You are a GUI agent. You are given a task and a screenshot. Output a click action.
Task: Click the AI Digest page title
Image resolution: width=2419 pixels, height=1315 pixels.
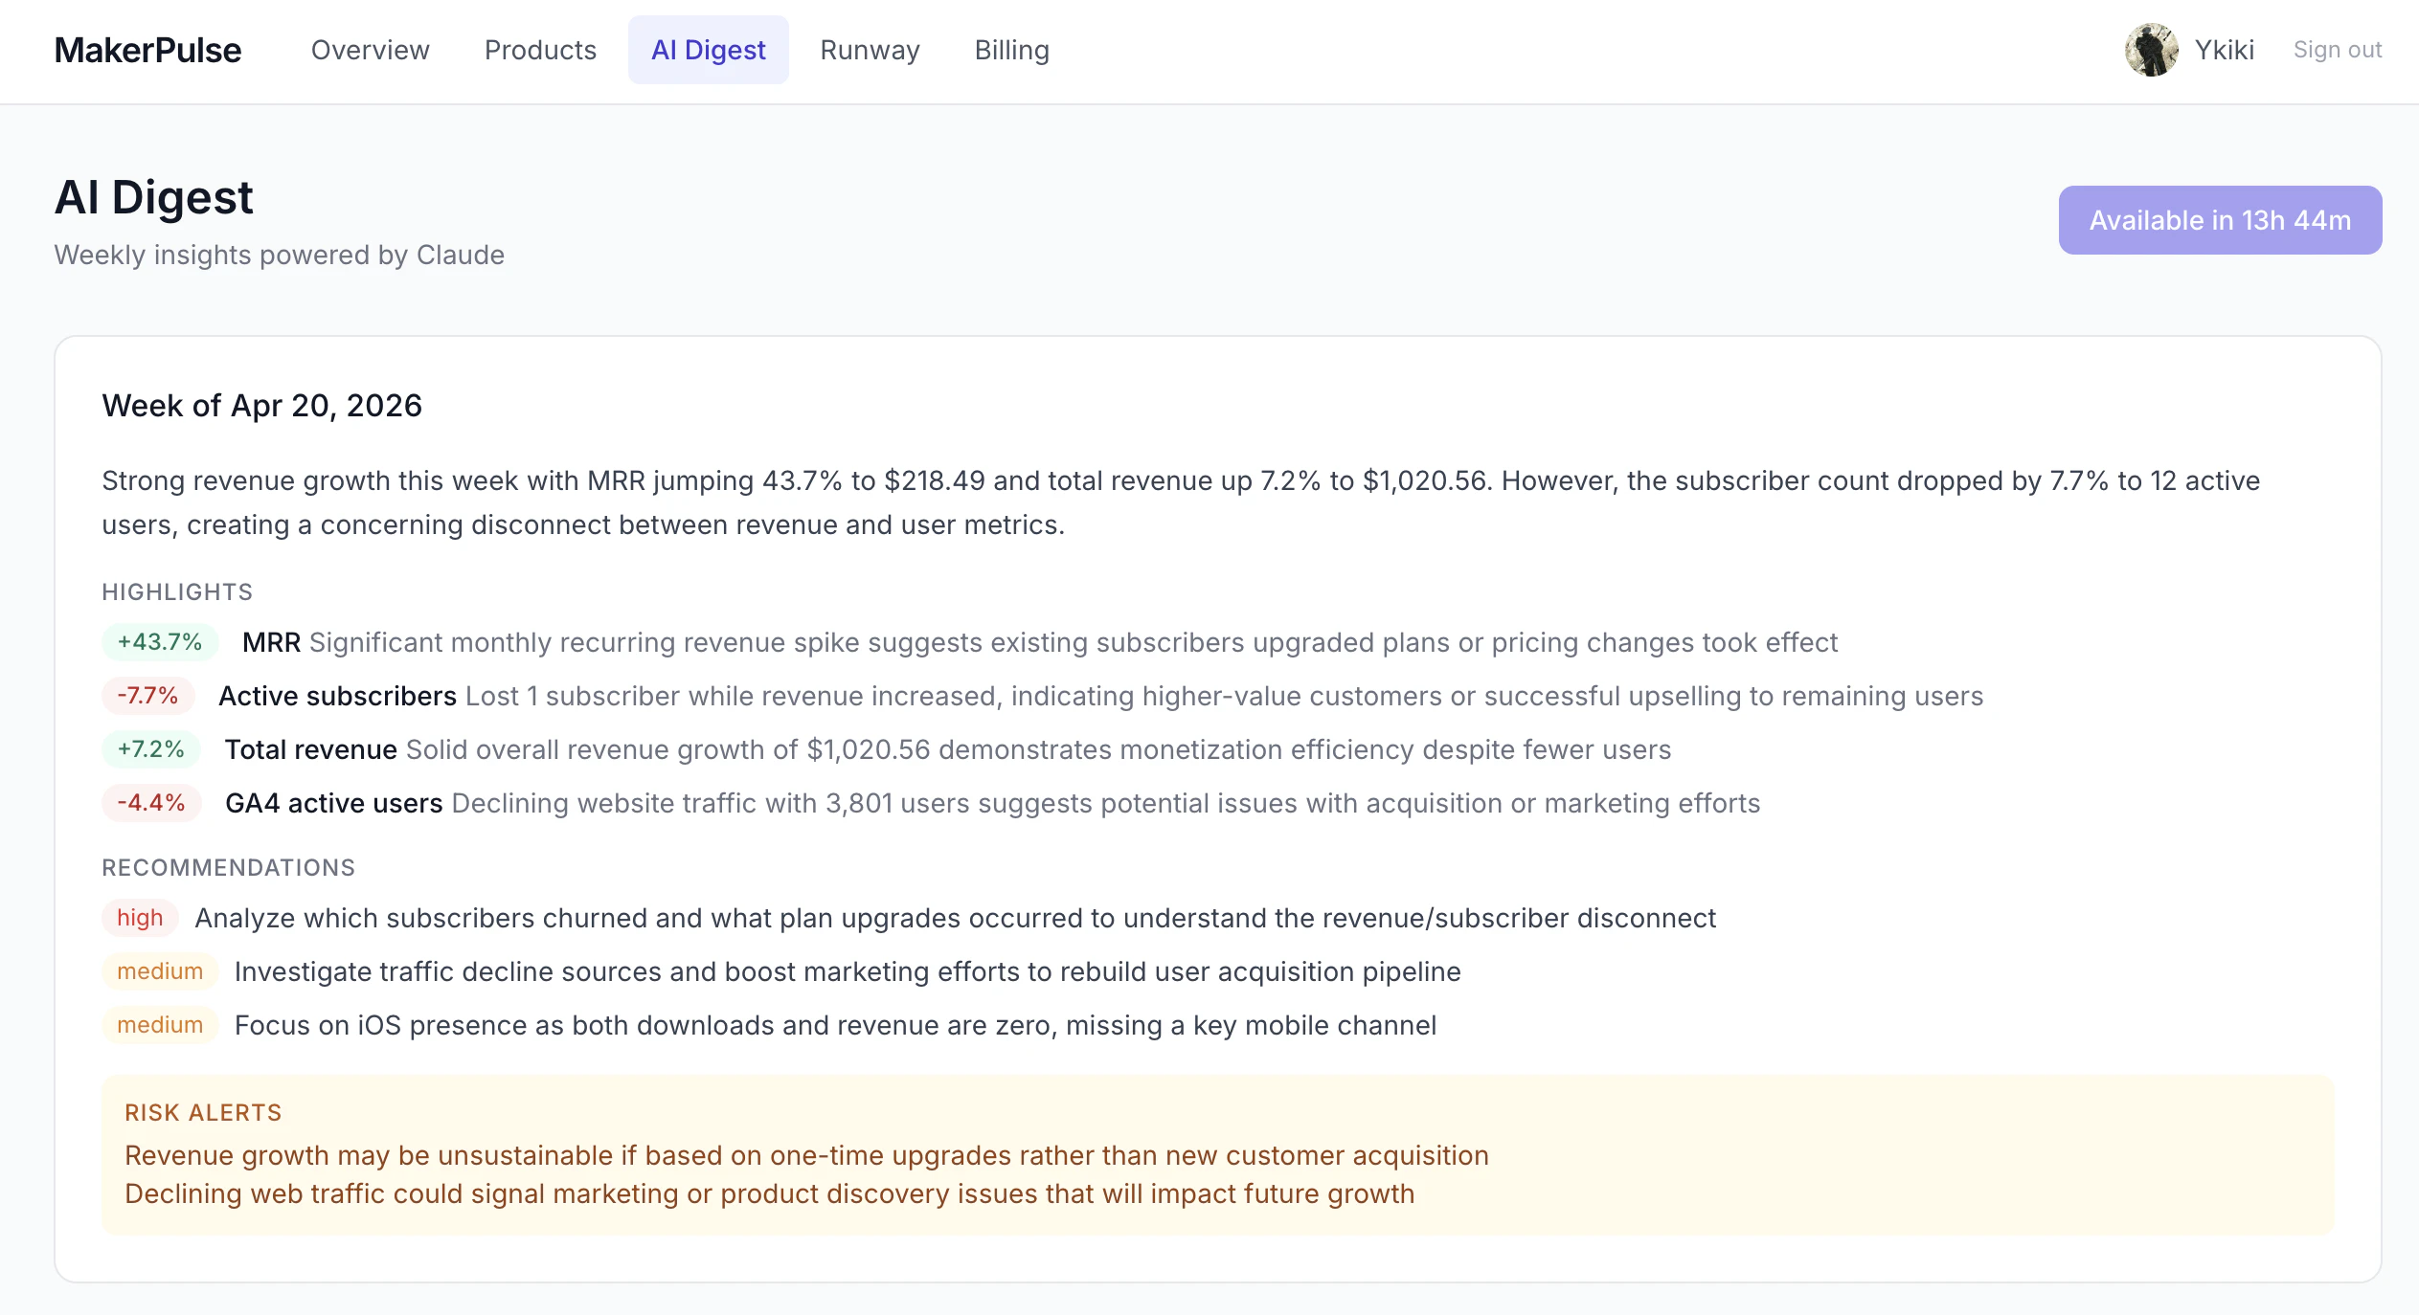153,197
